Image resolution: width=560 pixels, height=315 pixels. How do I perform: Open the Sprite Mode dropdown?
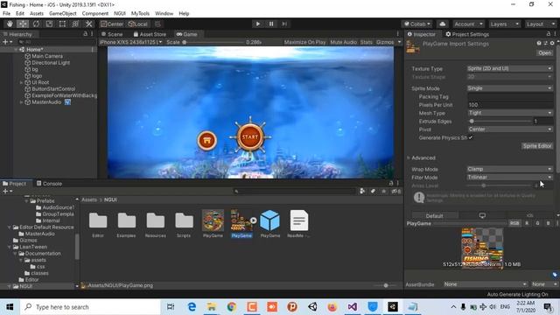(509, 88)
